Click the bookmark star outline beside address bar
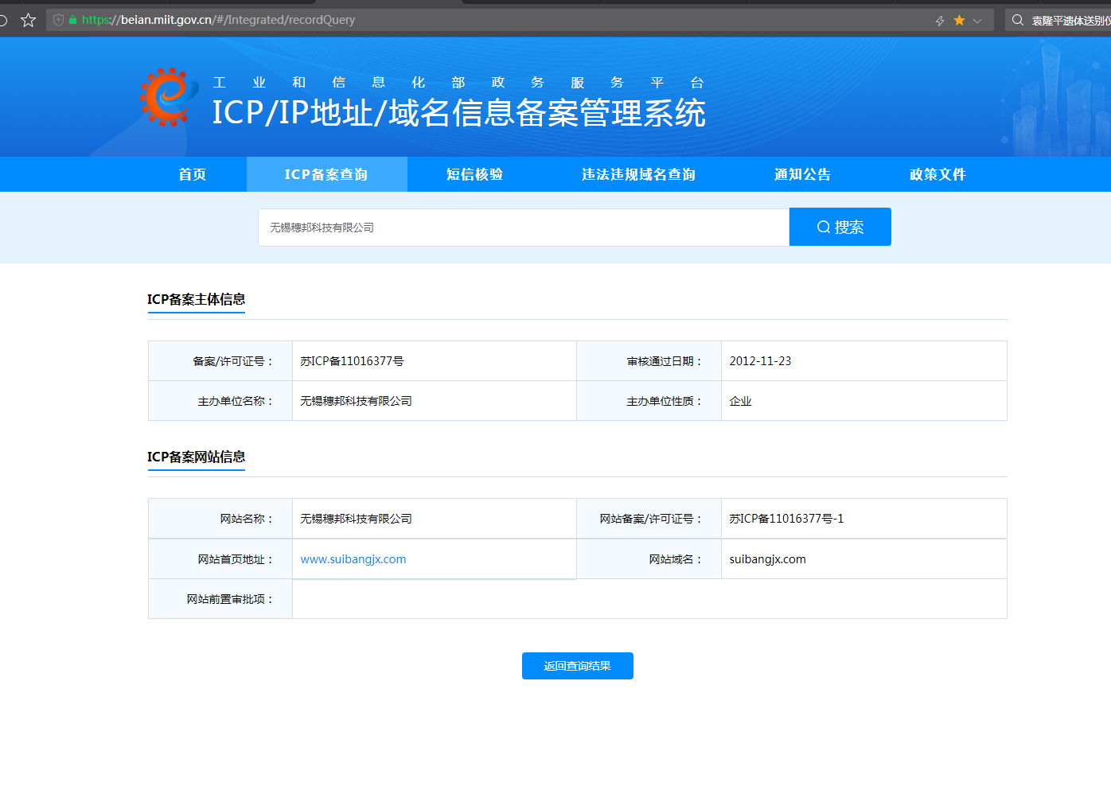Screen dimensions: 1111x786 point(29,20)
